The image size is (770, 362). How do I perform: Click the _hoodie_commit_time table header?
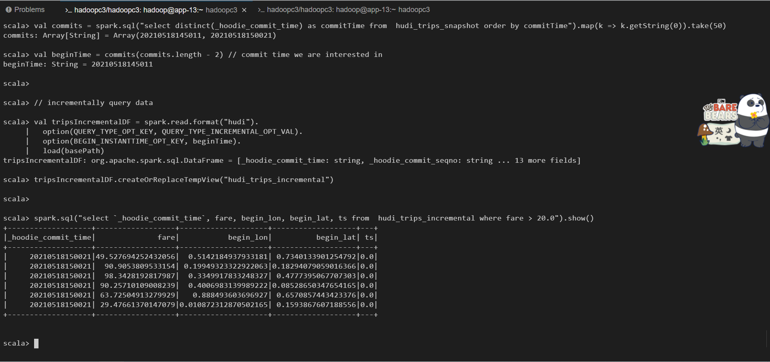49,237
